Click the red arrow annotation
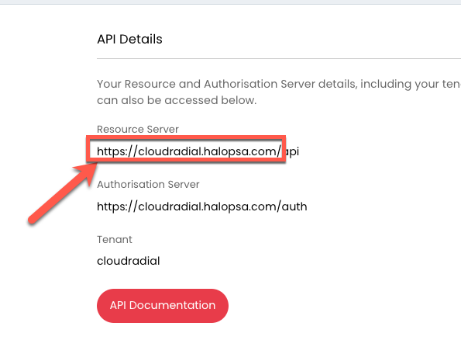The width and height of the screenshot is (461, 361). click(63, 193)
